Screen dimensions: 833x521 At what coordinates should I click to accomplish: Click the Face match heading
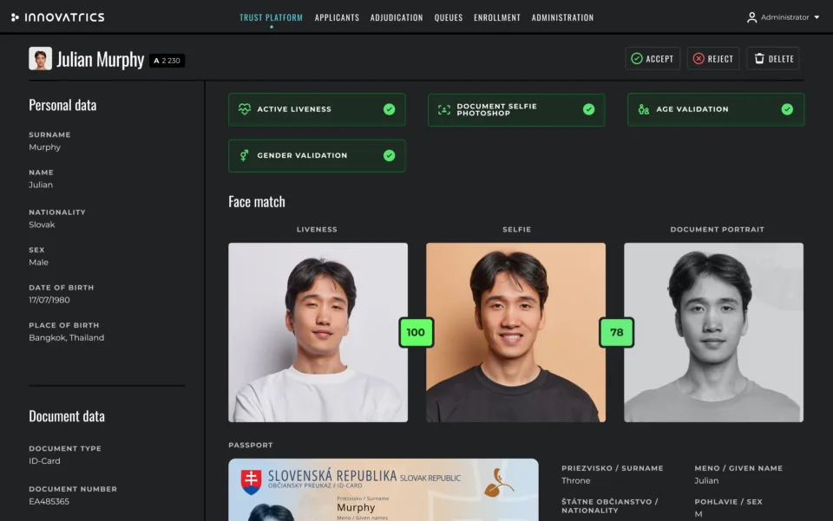[x=257, y=202]
